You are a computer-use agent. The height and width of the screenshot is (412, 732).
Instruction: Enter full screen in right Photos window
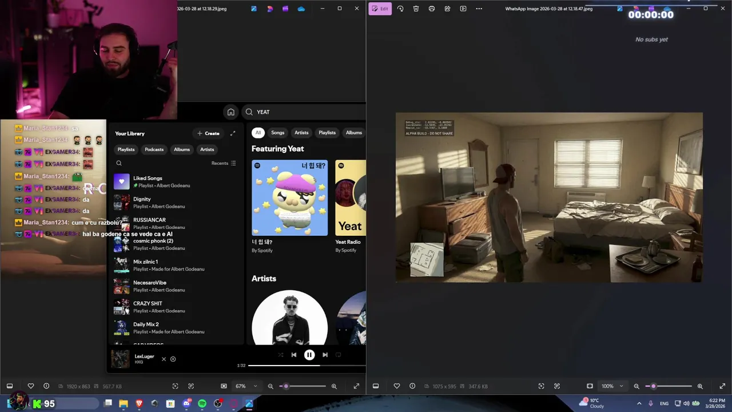coord(722,386)
